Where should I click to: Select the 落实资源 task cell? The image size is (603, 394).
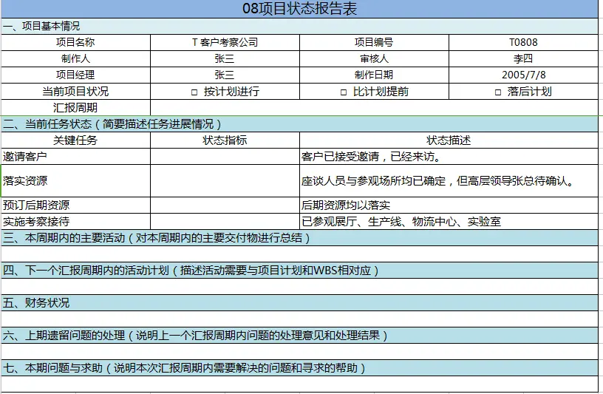pos(75,181)
